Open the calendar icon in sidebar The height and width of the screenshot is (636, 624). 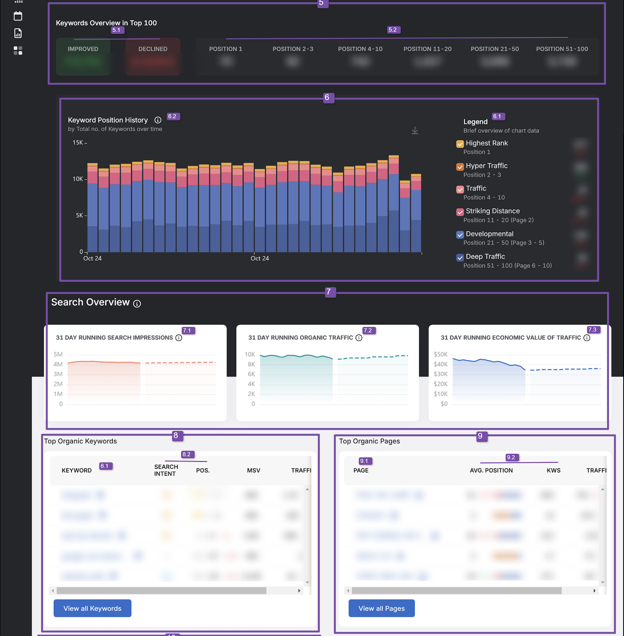tap(18, 16)
